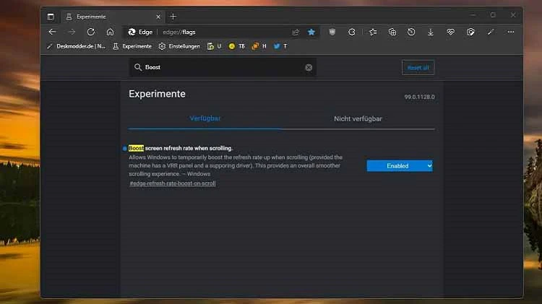Click the back navigation arrow
The image size is (542, 304).
53,32
